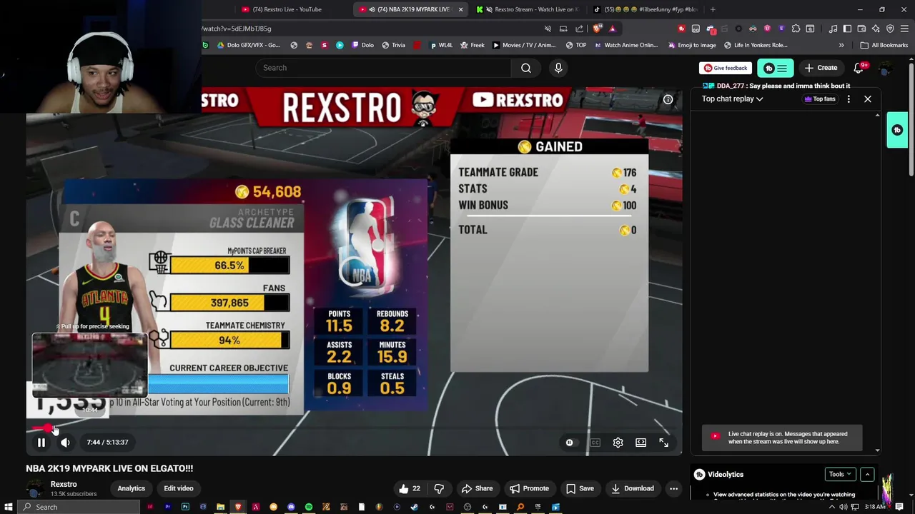Open Movies / TV / Anime bookmark folder
The image size is (915, 514).
523,45
